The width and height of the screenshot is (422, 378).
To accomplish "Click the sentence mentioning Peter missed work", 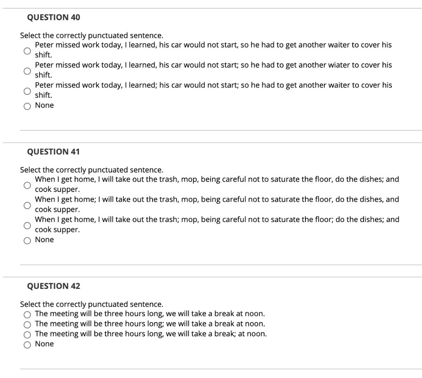I will coord(213,45).
